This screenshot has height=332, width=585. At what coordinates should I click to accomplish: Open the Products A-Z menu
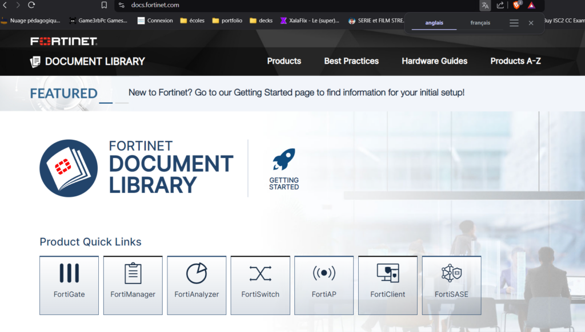pos(516,61)
